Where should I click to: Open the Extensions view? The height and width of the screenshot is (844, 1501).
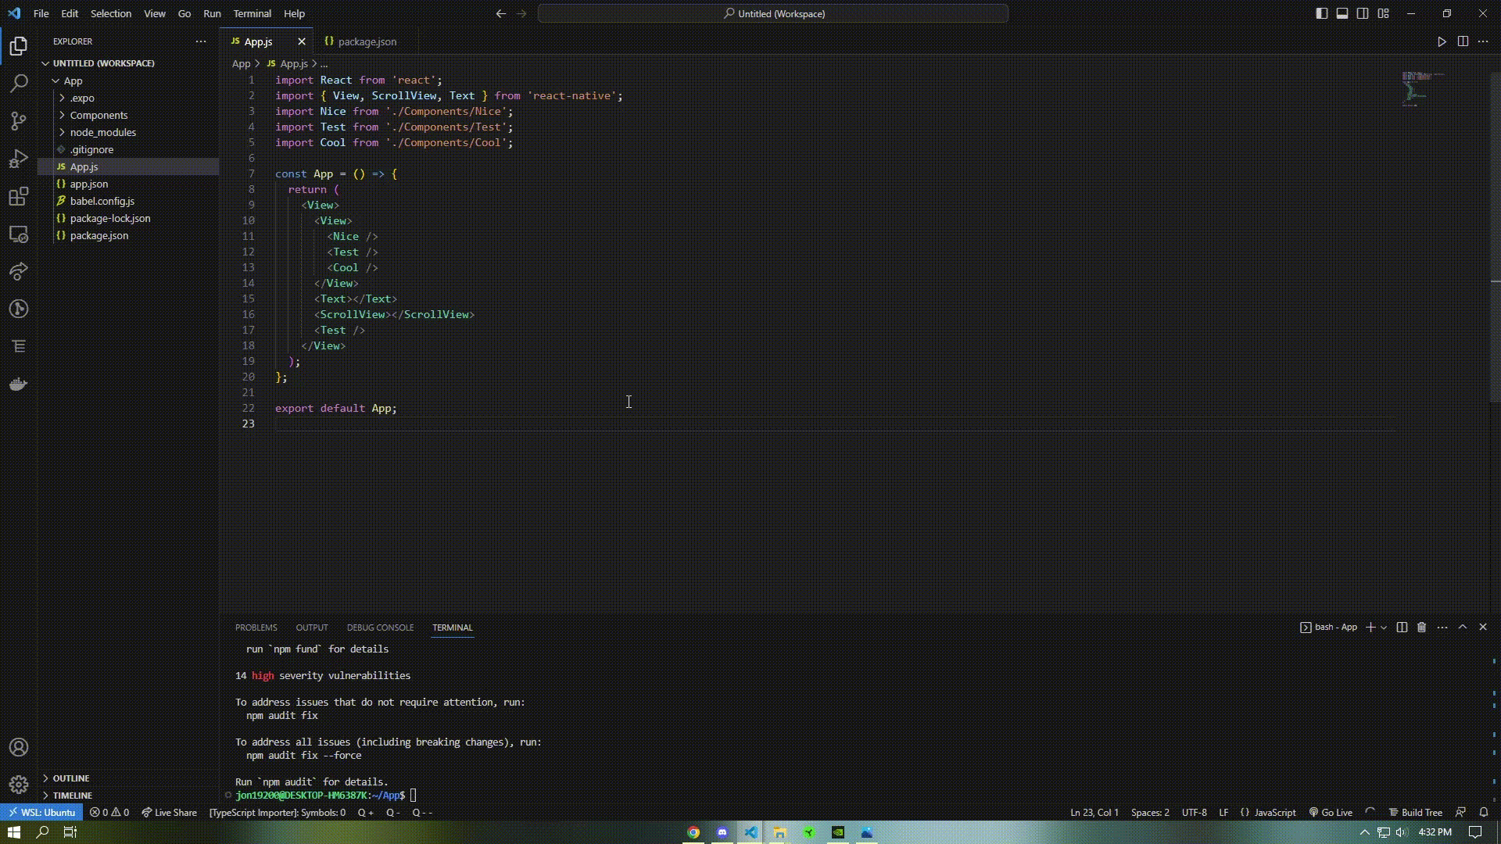click(x=19, y=196)
